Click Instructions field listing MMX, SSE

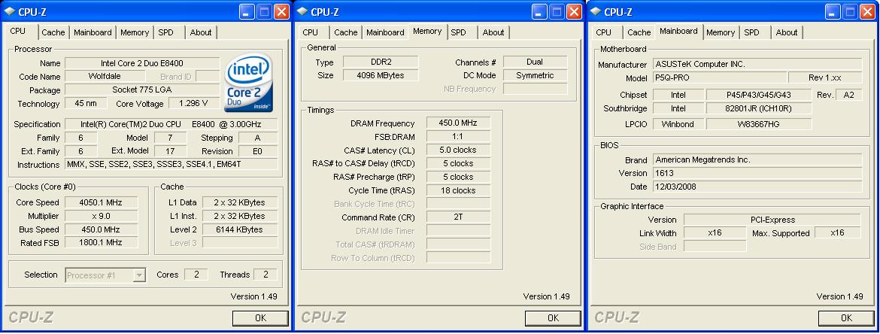171,165
